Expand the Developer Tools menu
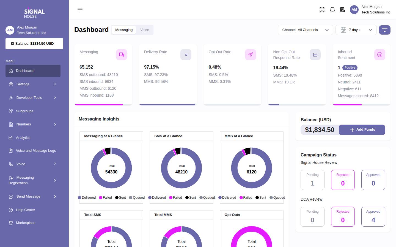 click(x=33, y=98)
